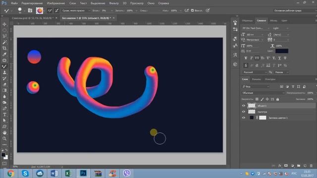Toggle Faux Bold in Character panel
The image size is (317, 178).
coord(246,58)
